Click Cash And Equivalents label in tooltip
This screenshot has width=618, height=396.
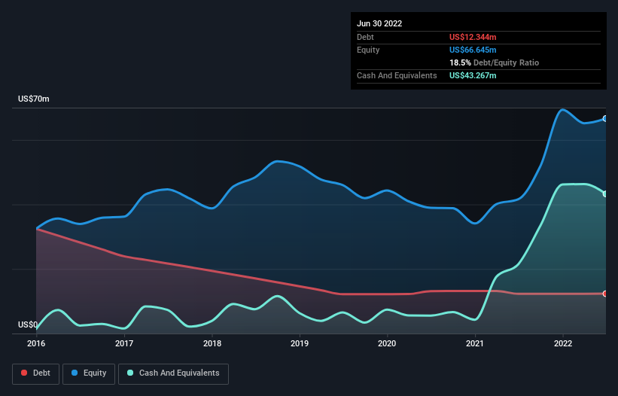[397, 75]
